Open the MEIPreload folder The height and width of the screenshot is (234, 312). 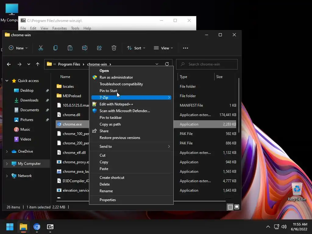point(69,96)
